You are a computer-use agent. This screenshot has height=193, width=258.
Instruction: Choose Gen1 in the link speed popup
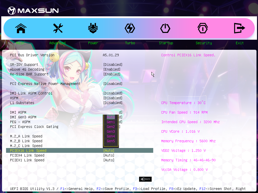[x=111, y=122]
